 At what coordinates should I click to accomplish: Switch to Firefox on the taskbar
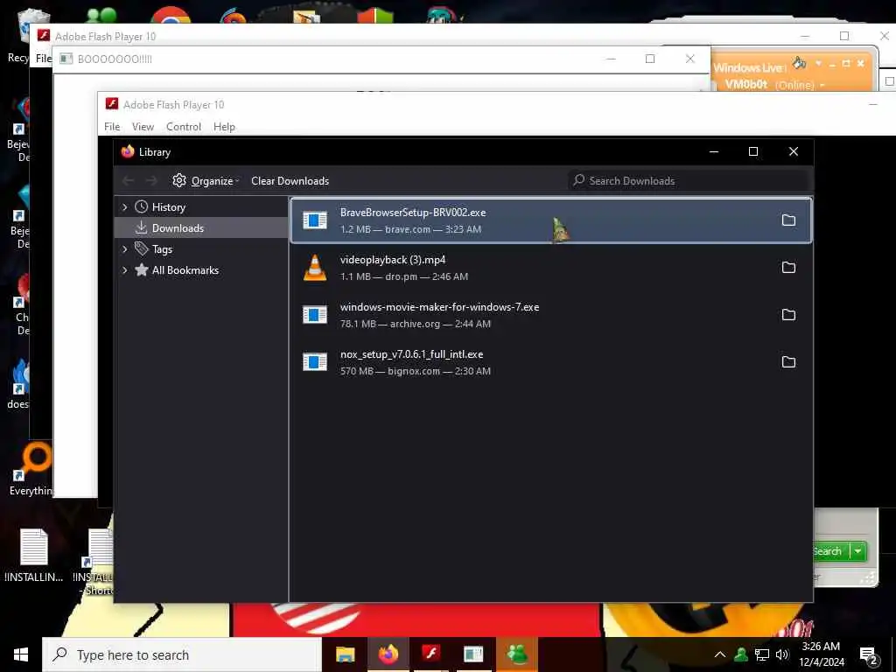coord(388,654)
